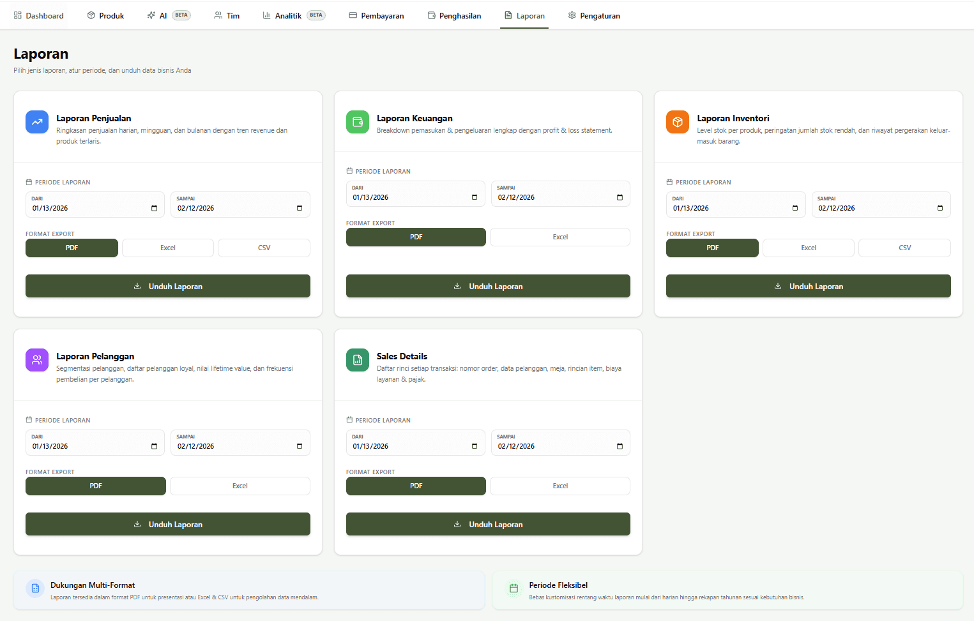Choose Excel format in Laporan Keuangan
Image resolution: width=974 pixels, height=621 pixels.
click(559, 237)
